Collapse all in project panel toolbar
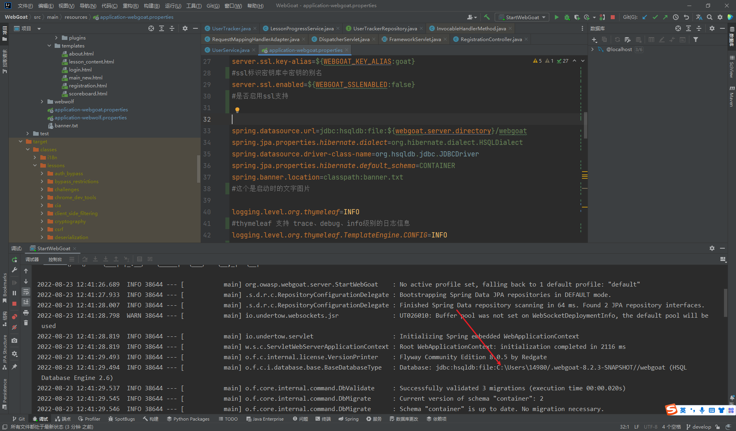736x431 pixels. pyautogui.click(x=172, y=28)
